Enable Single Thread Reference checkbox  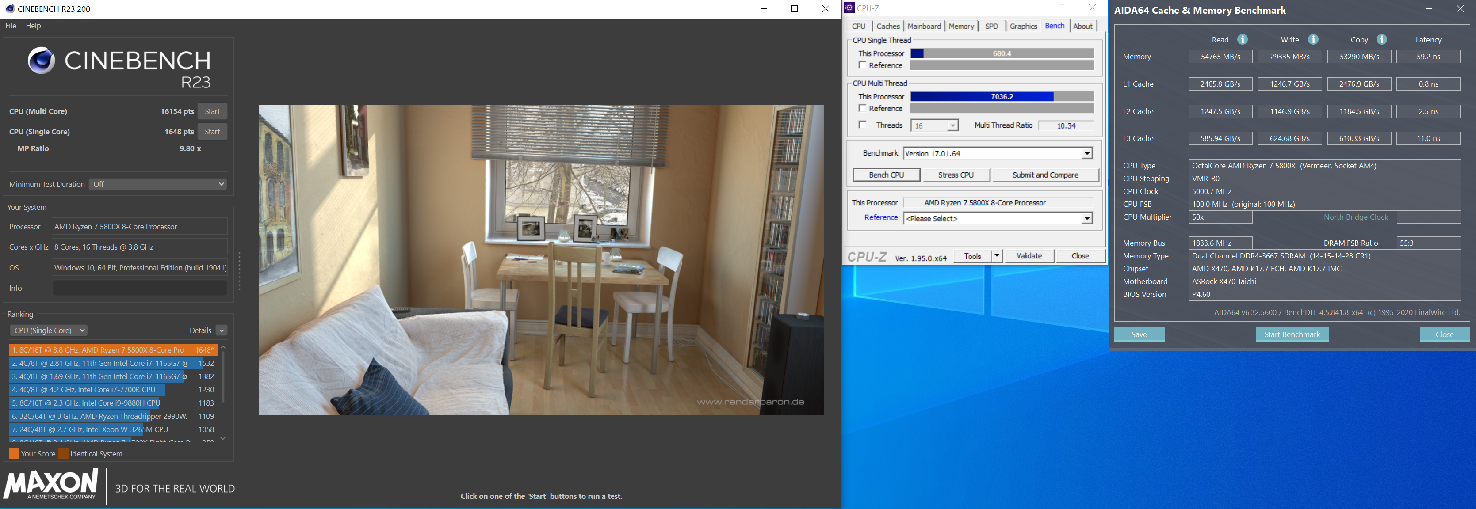[x=862, y=65]
